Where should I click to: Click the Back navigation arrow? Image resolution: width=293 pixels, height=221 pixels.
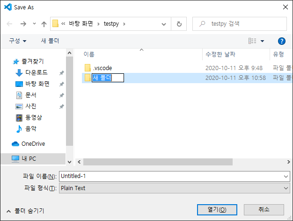[x=9, y=24]
